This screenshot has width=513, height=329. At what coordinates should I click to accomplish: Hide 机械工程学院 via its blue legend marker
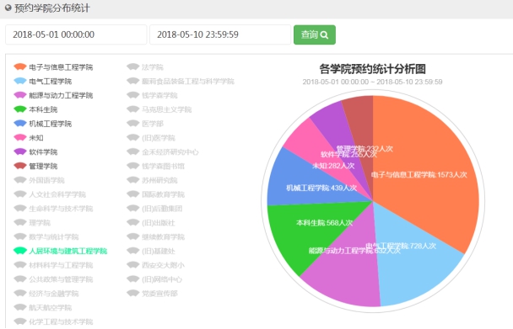click(x=20, y=124)
